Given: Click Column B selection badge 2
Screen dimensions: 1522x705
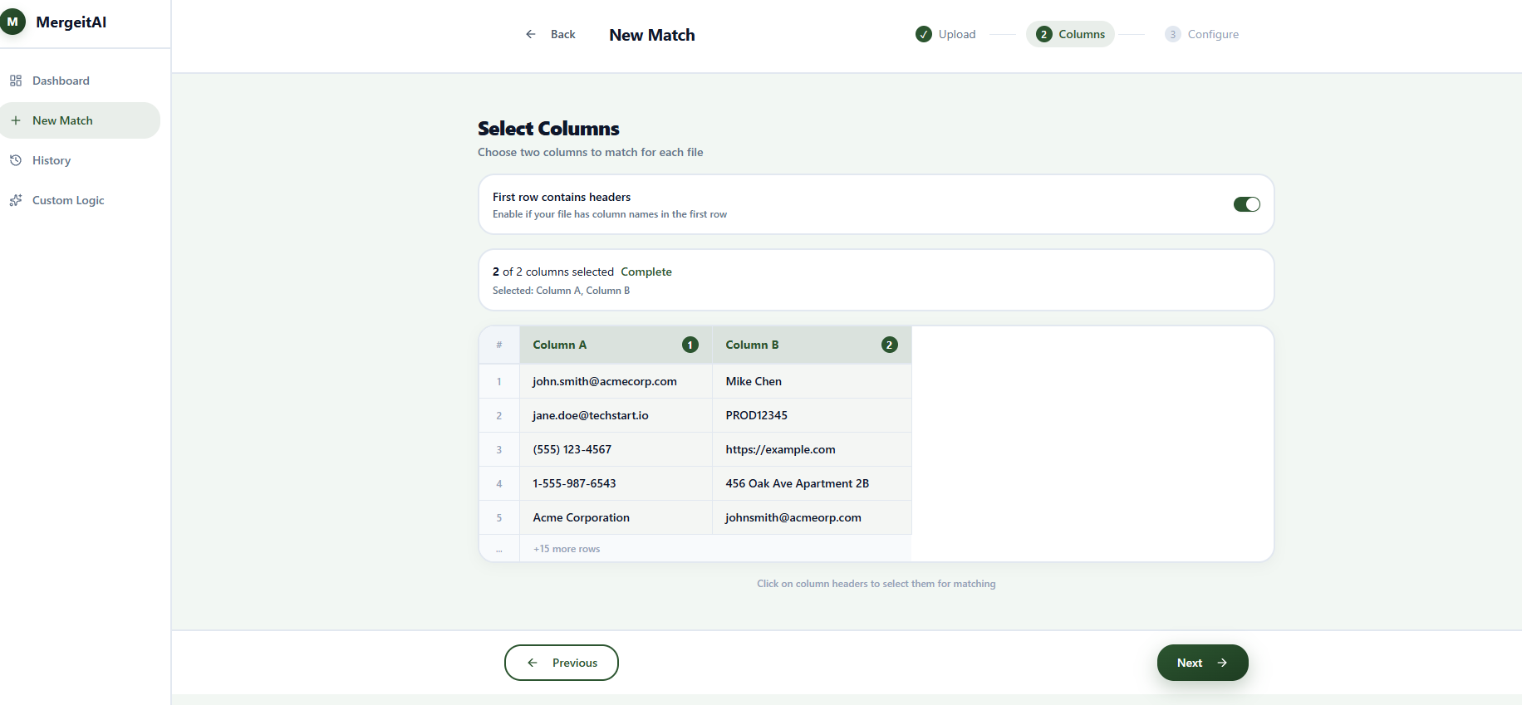Looking at the screenshot, I should click(x=890, y=345).
